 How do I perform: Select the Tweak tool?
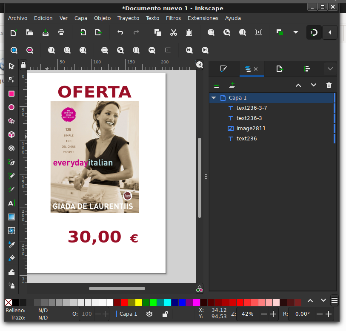tap(11, 272)
